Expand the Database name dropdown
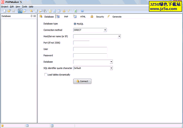This screenshot has height=128, width=183. (111, 62)
